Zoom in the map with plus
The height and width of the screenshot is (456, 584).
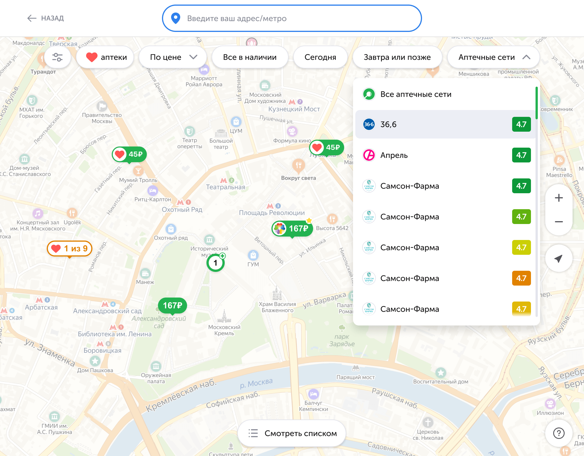tap(559, 198)
